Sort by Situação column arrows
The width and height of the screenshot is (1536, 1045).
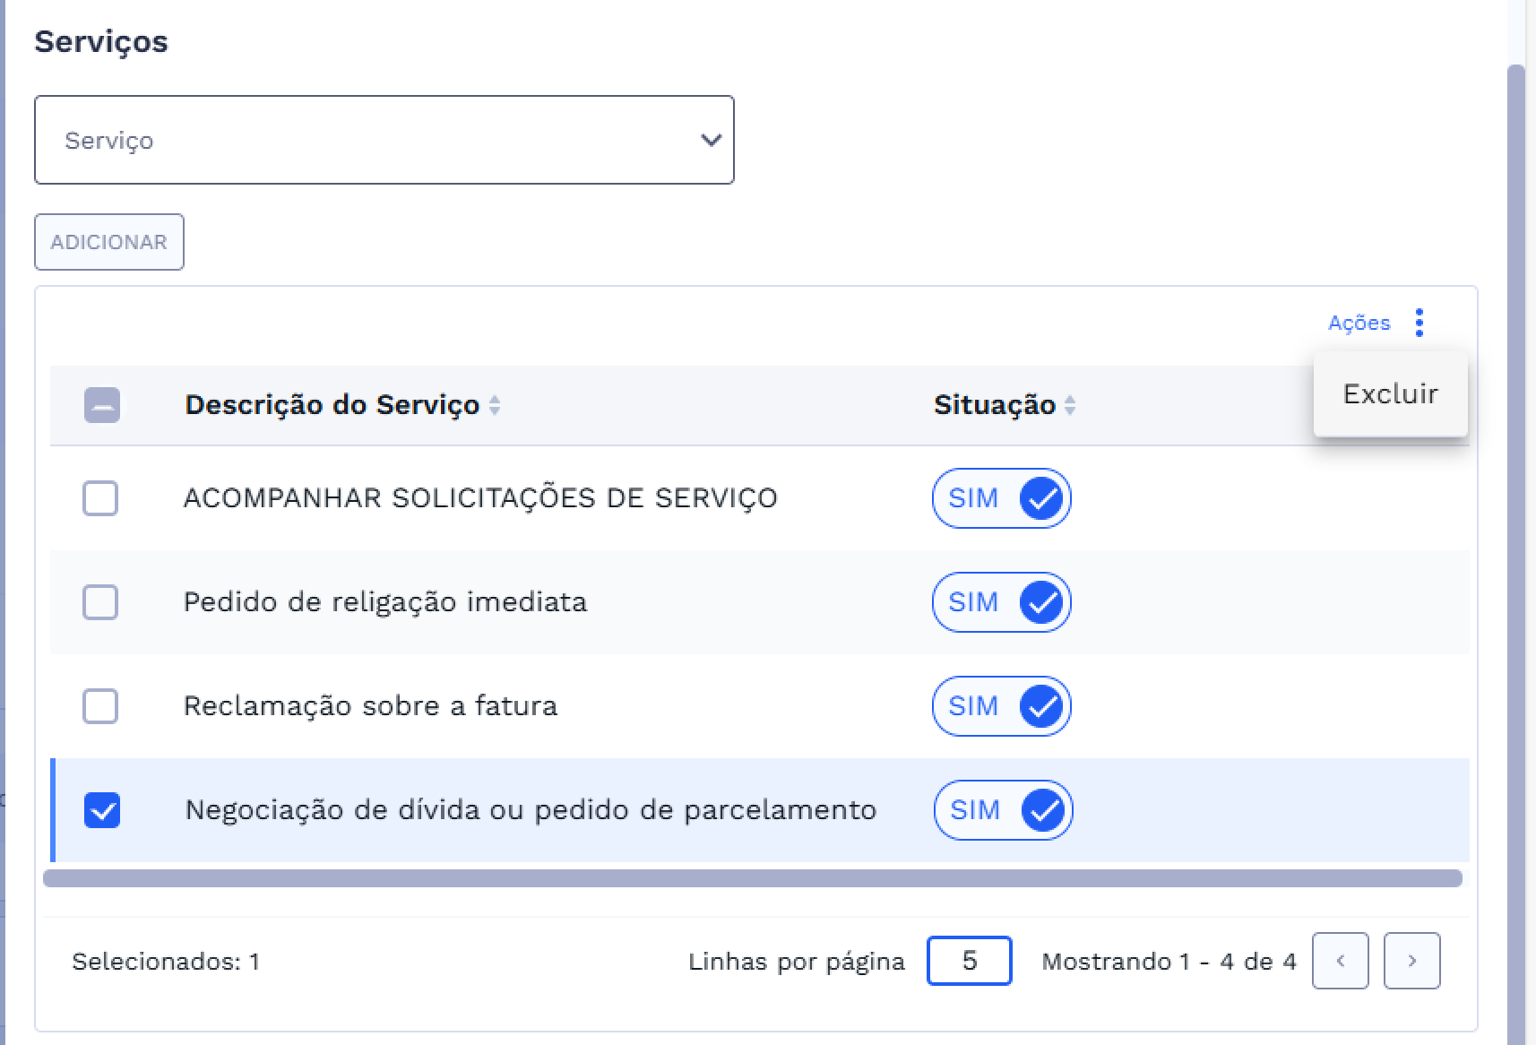pos(1069,405)
